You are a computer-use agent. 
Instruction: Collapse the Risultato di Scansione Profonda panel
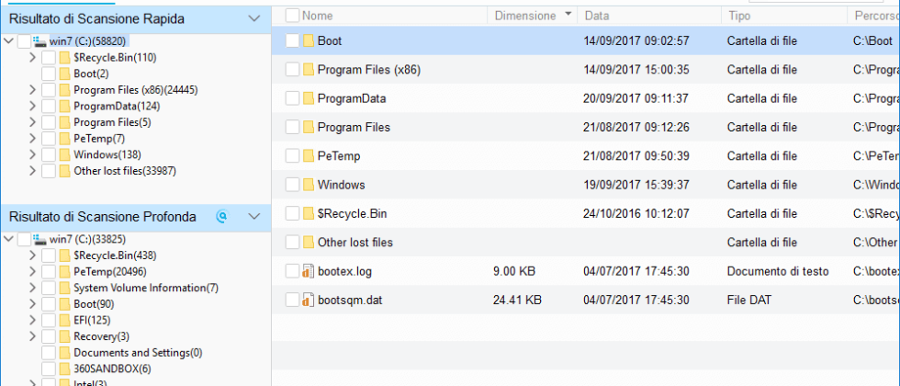pyautogui.click(x=254, y=217)
